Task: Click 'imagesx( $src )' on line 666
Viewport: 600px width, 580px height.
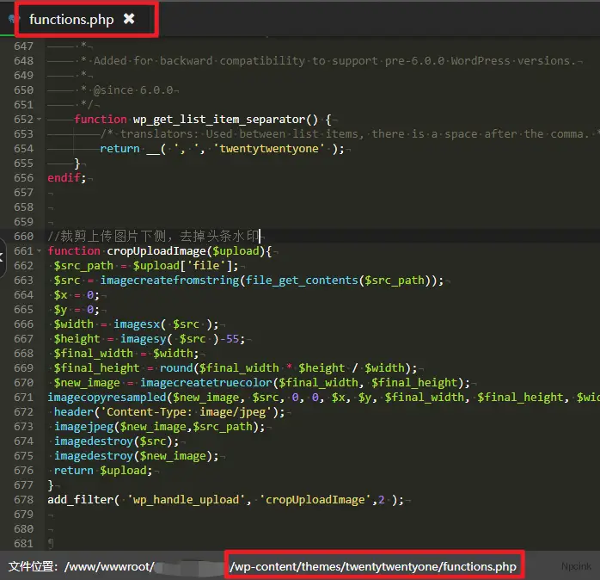Action: pyautogui.click(x=162, y=324)
